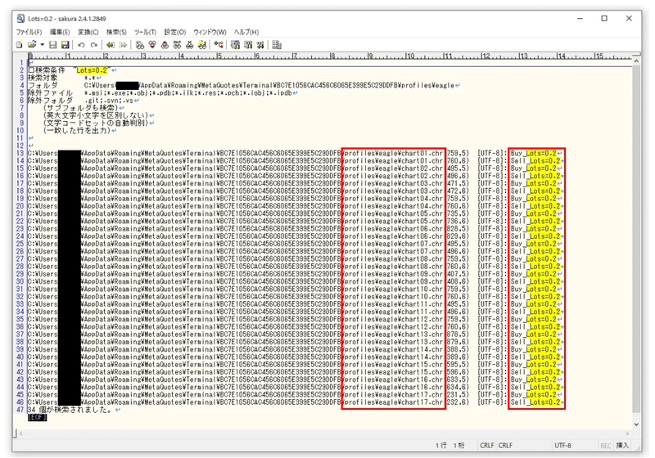Undo the last edit
The height and width of the screenshot is (458, 655).
point(81,45)
